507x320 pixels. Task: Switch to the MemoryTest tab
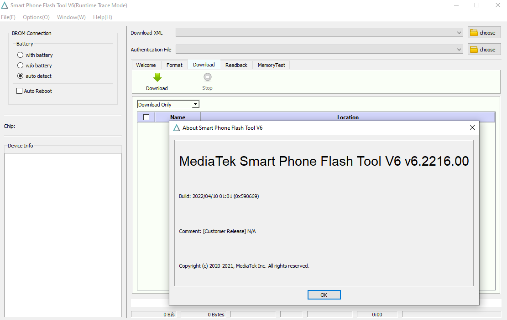(x=271, y=65)
